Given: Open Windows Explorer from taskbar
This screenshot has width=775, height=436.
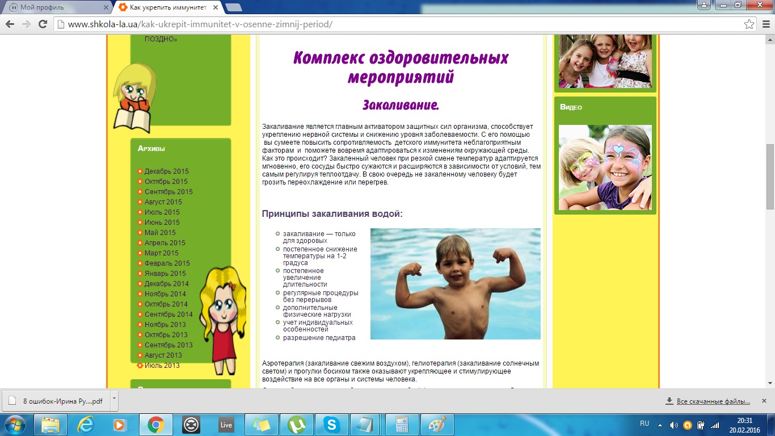Looking at the screenshot, I should click(x=51, y=425).
